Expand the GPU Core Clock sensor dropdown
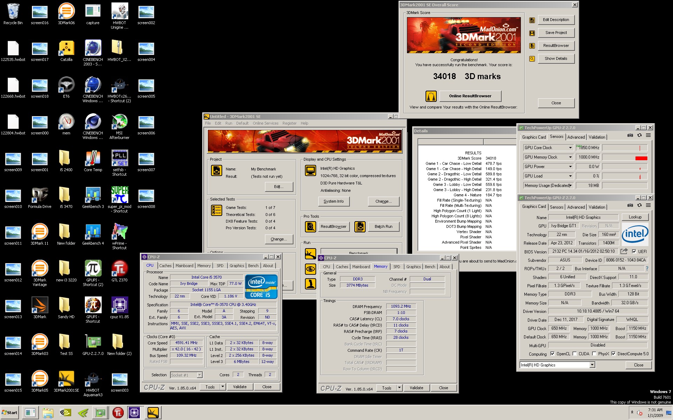The image size is (673, 420). tap(570, 148)
